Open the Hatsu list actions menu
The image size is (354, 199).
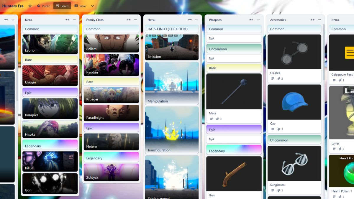pos(197,20)
